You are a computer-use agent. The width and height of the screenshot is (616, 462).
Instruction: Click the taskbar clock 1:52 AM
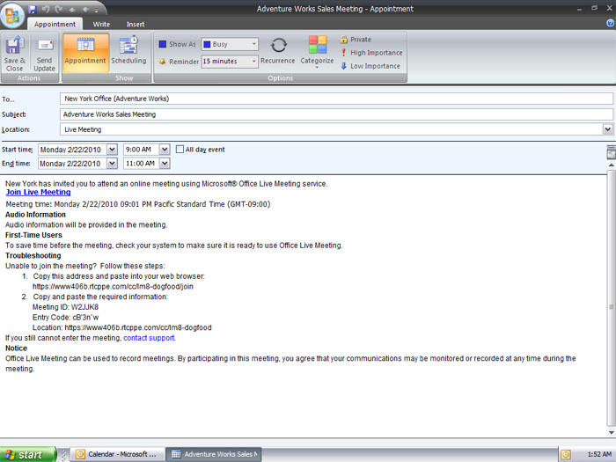click(598, 455)
